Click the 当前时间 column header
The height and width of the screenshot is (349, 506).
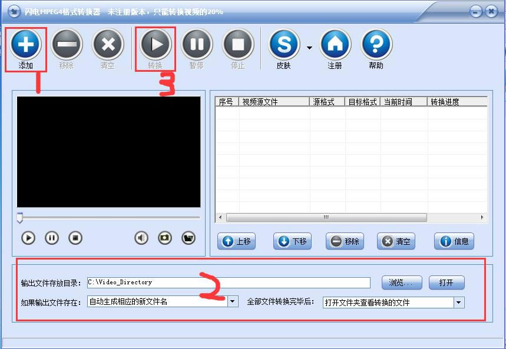(404, 102)
